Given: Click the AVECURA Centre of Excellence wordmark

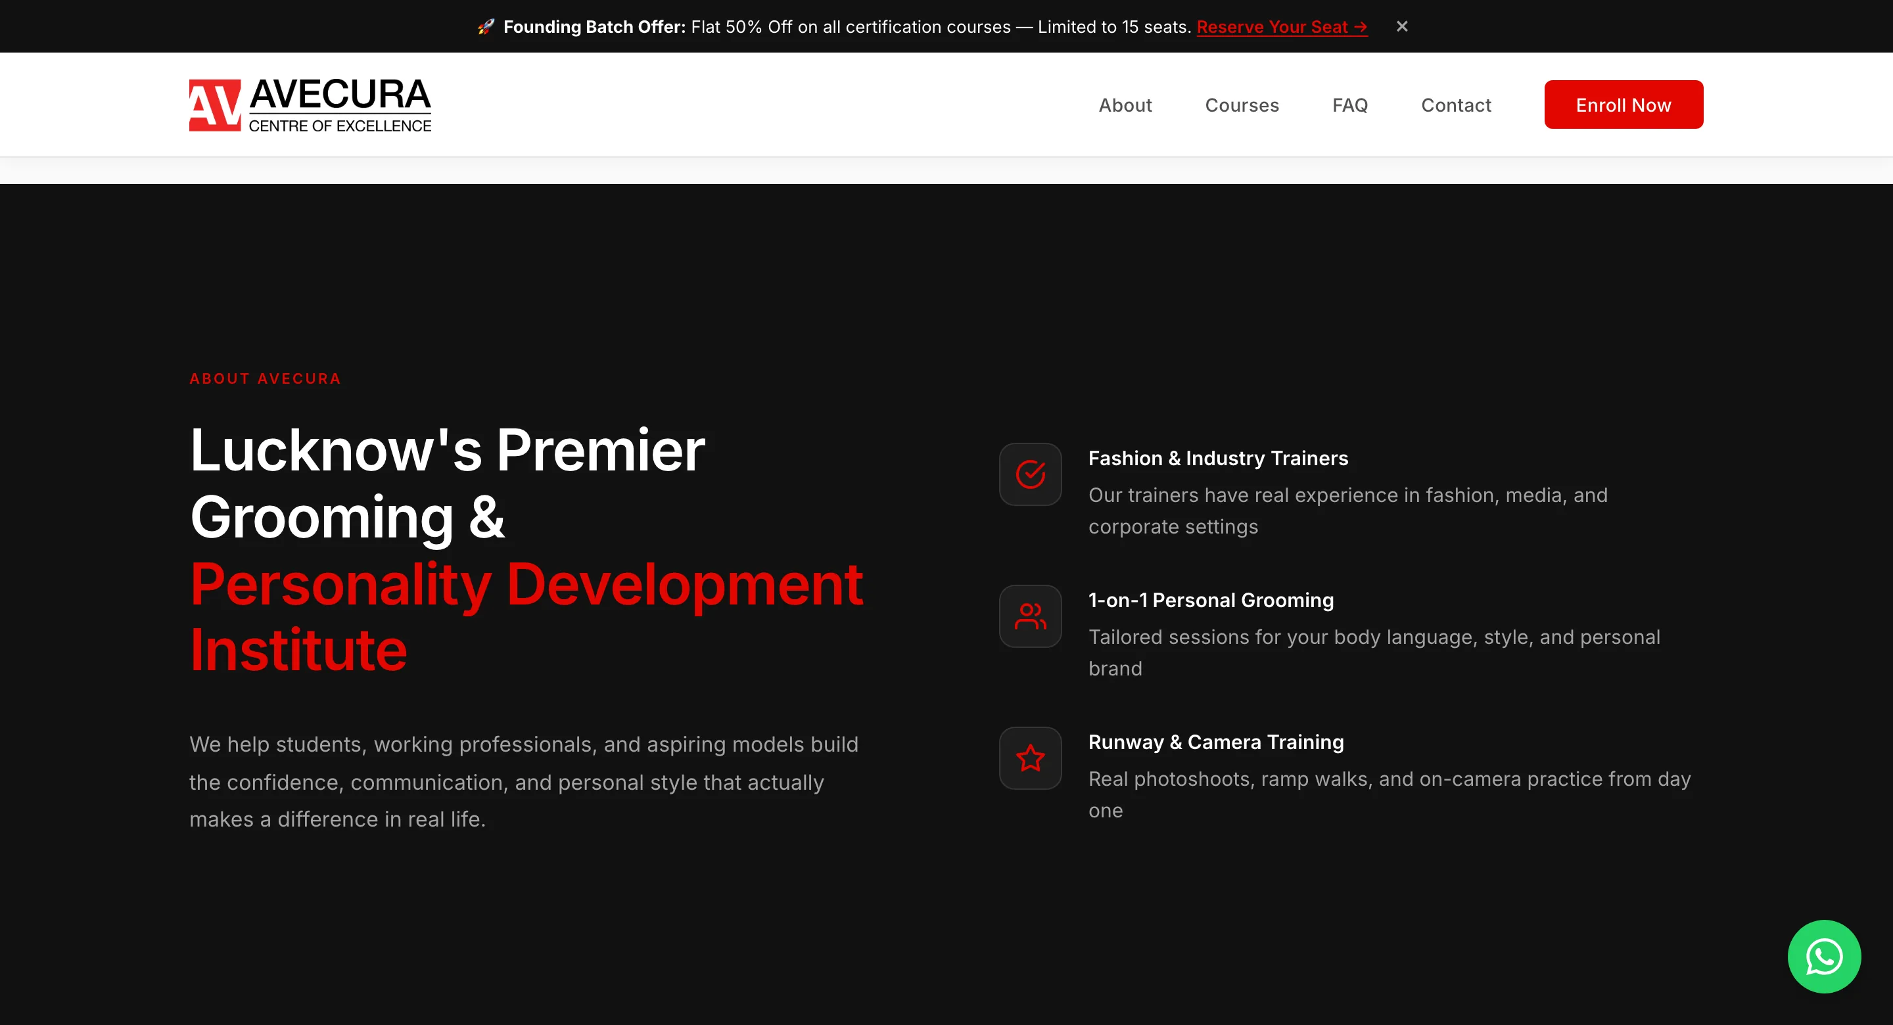Looking at the screenshot, I should click(x=340, y=105).
